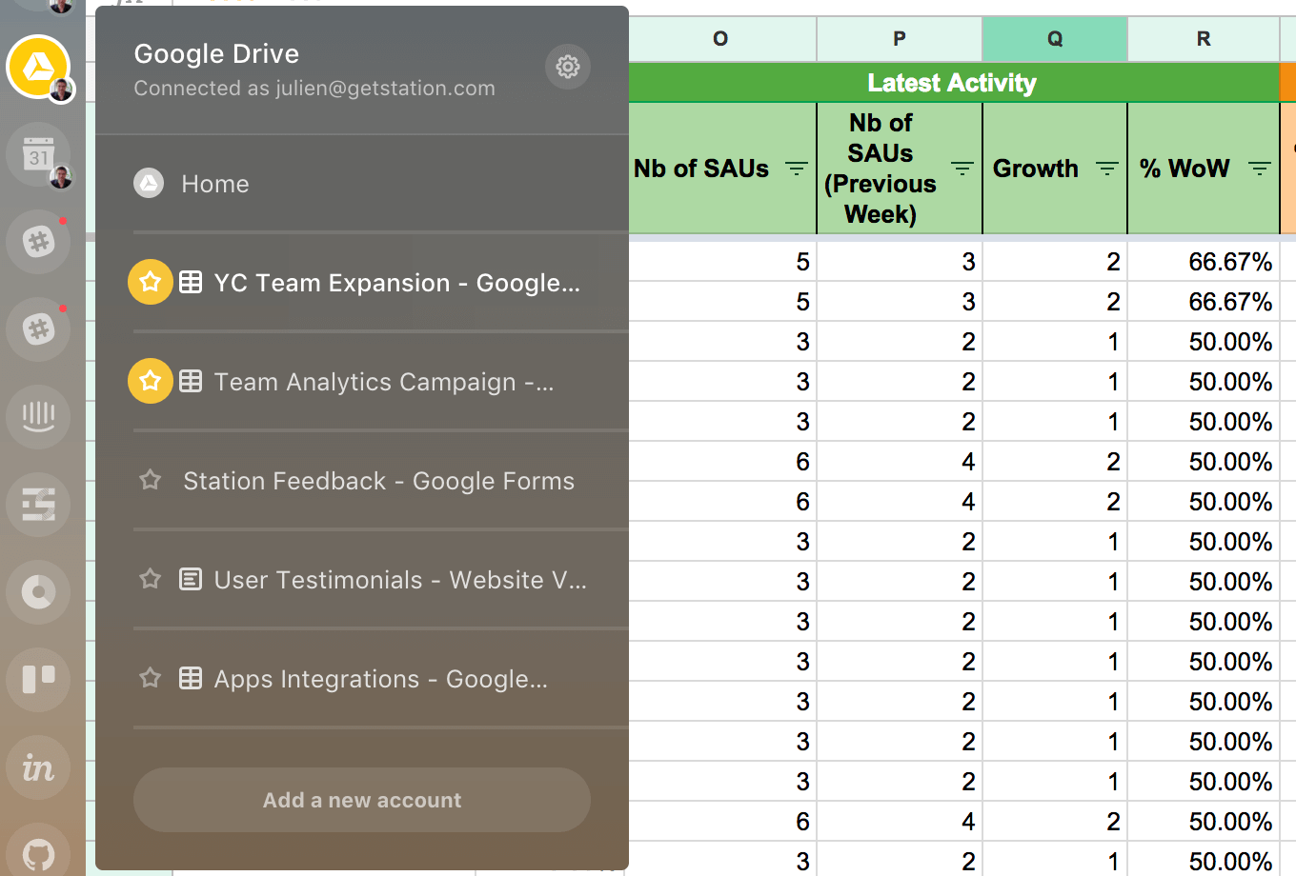Open filter for Previous Week SAUs column
Screen dimensions: 1296x876
(962, 169)
